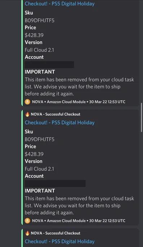Viewport: 143px width, 247px height.
Task: Select the Sku value B09DFHJTF5 in second embed
Action: pyautogui.click(x=40, y=139)
